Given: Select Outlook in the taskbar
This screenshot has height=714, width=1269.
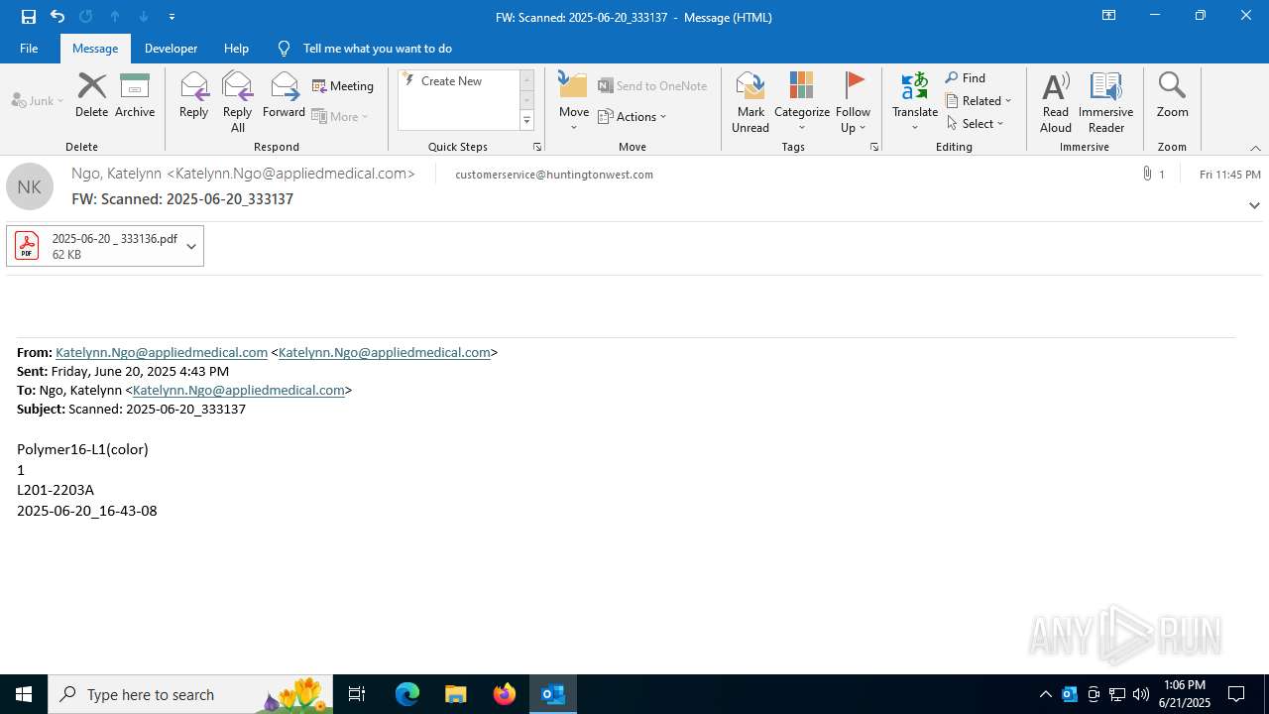Looking at the screenshot, I should [x=553, y=694].
